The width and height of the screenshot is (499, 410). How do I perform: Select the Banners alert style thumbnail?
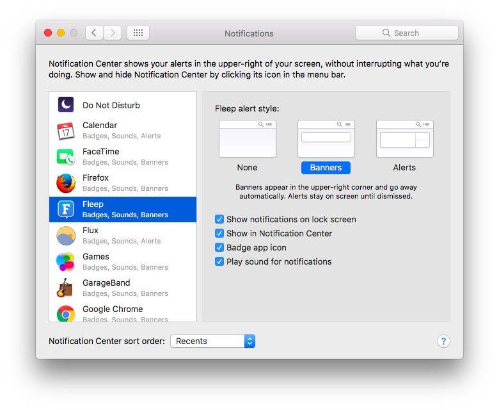click(x=326, y=138)
